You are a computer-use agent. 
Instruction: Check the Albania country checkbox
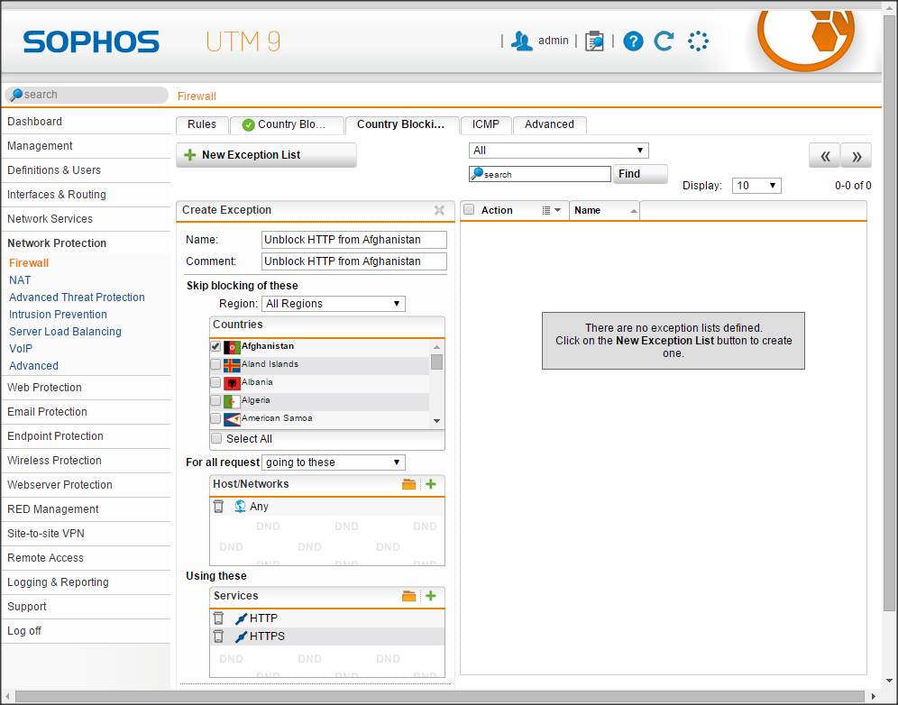click(215, 382)
